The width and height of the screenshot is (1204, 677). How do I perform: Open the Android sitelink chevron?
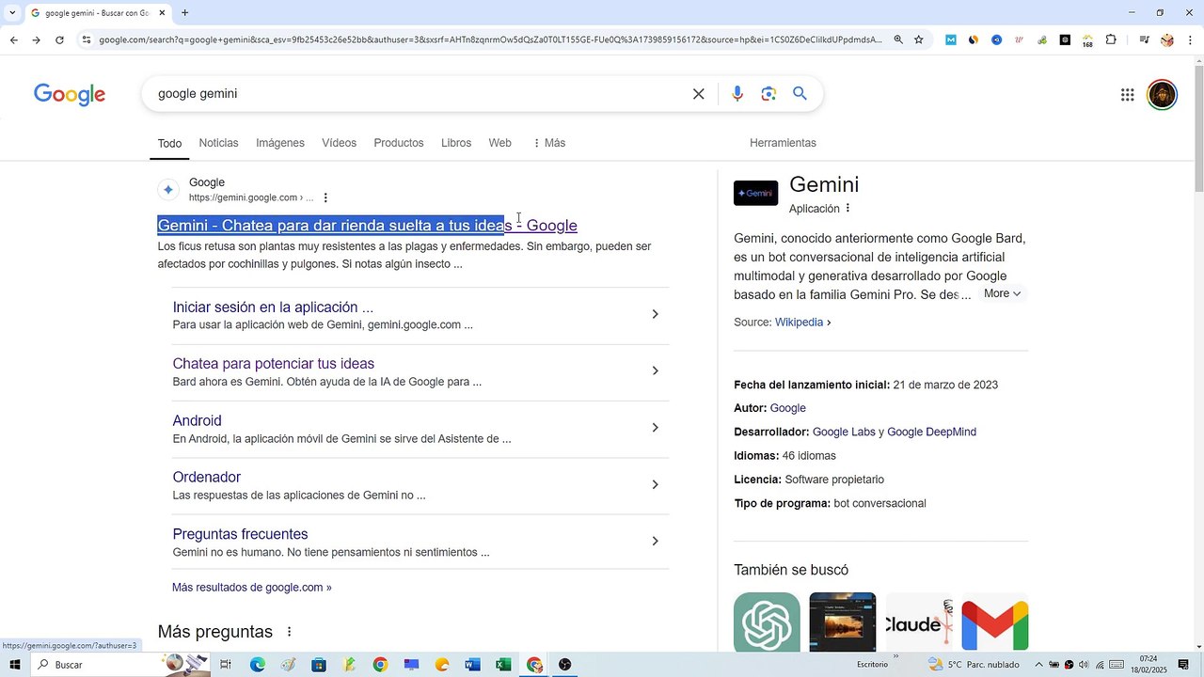[x=655, y=428]
